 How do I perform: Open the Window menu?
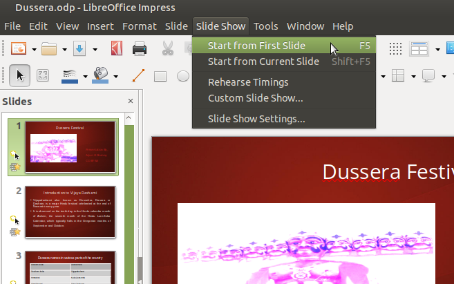(x=305, y=26)
